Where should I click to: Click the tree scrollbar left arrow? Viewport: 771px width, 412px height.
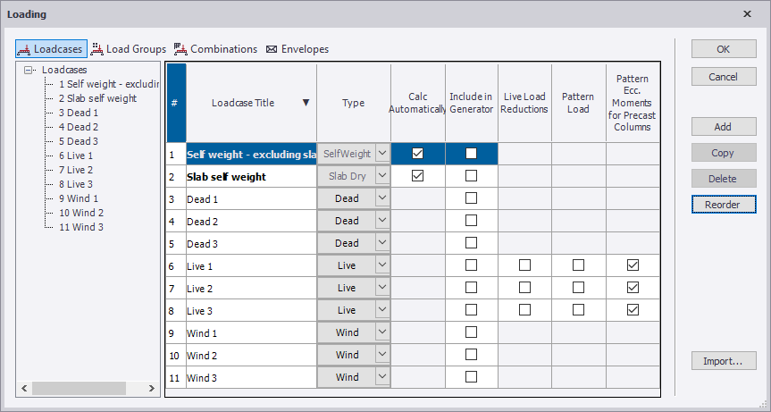(x=24, y=388)
